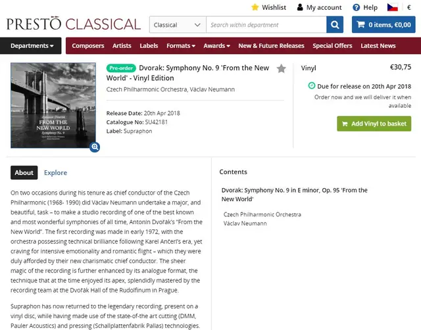Image resolution: width=421 pixels, height=330 pixels.
Task: Go to the Composers menu item
Action: (87, 46)
